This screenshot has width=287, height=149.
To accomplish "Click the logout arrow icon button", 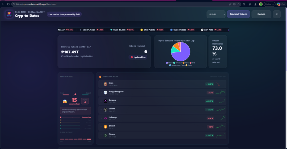I will coord(277,14).
